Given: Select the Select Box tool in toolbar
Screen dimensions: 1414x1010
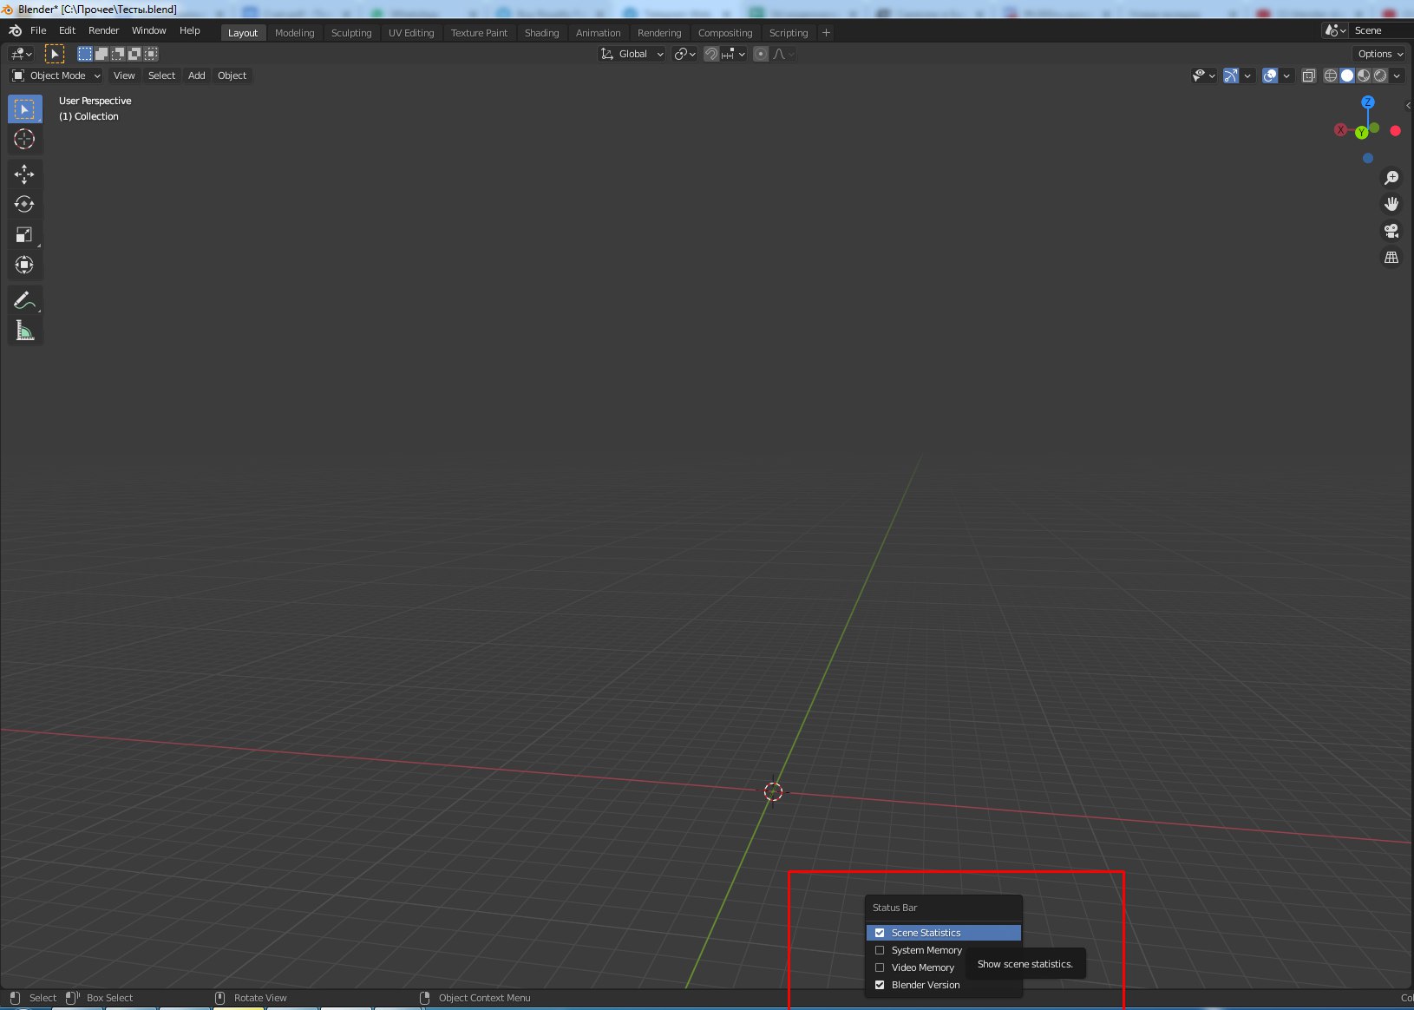Looking at the screenshot, I should [24, 109].
